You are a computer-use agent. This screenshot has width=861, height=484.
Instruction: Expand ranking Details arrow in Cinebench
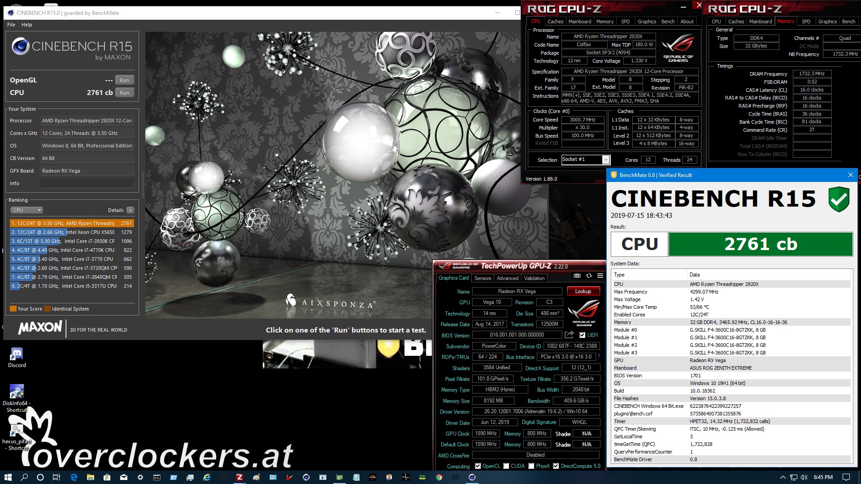pyautogui.click(x=130, y=210)
